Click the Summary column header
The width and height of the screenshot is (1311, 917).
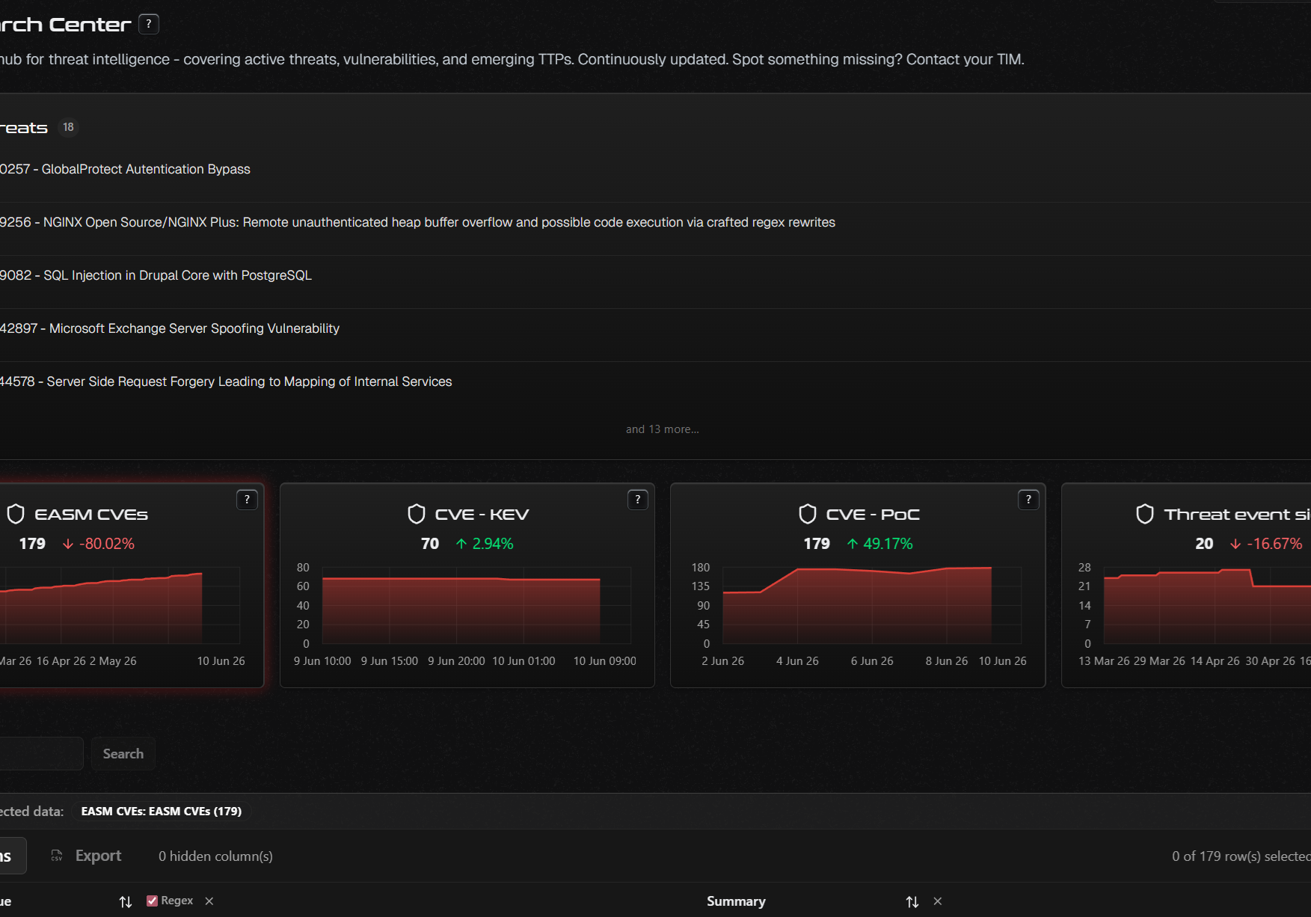[736, 901]
